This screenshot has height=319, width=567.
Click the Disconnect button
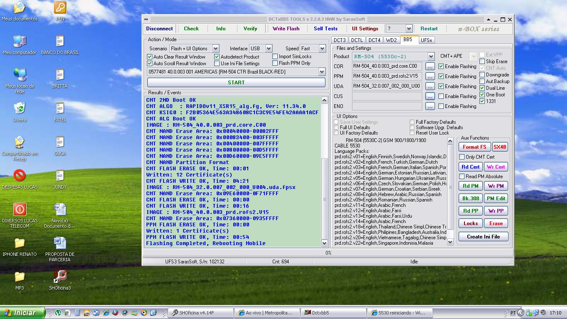pyautogui.click(x=159, y=29)
